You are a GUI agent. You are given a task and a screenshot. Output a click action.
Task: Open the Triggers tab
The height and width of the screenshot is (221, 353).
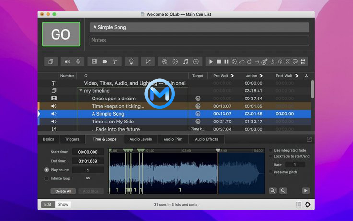click(x=72, y=139)
